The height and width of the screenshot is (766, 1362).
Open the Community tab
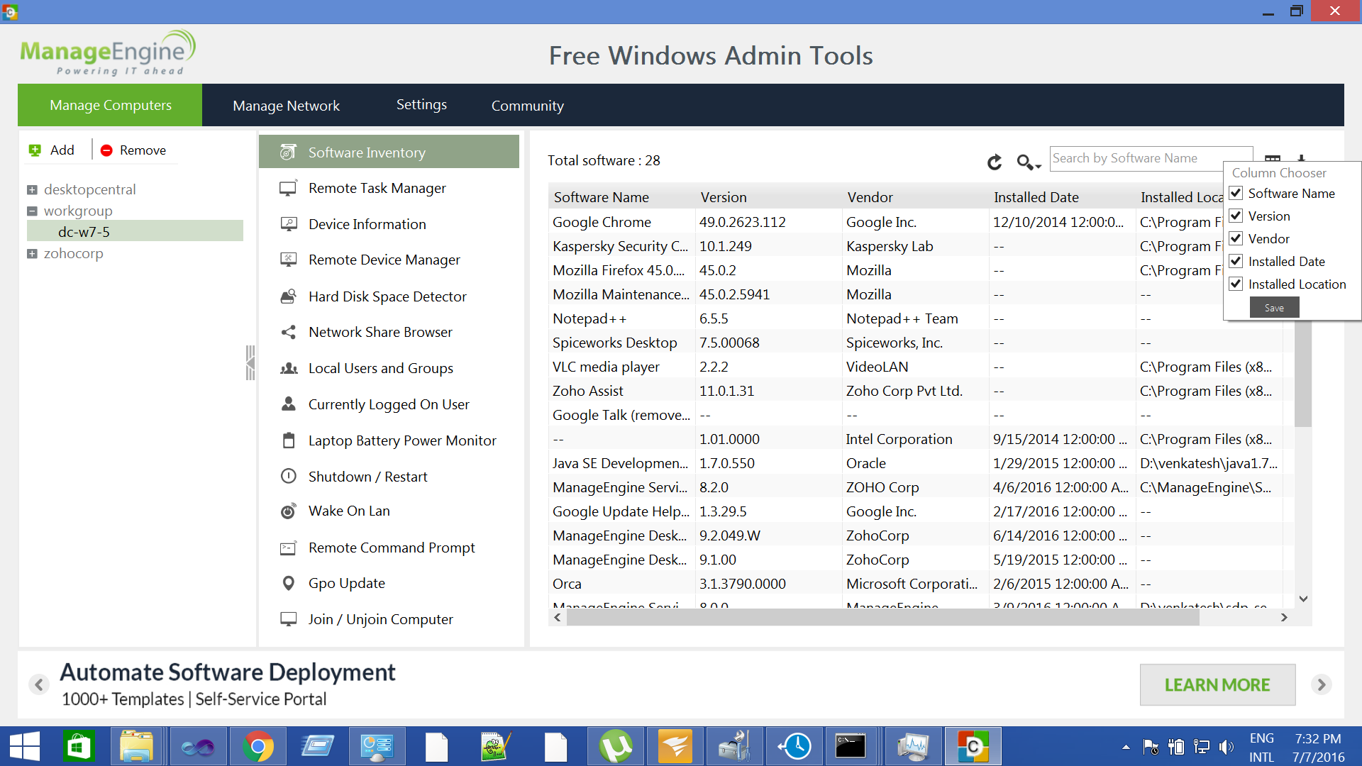tap(528, 106)
